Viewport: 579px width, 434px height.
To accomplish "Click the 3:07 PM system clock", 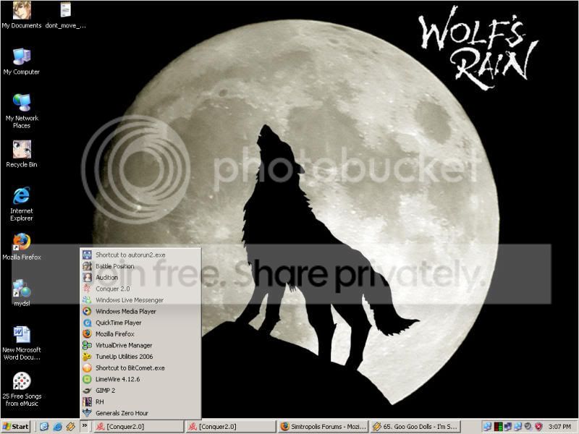I will point(559,427).
